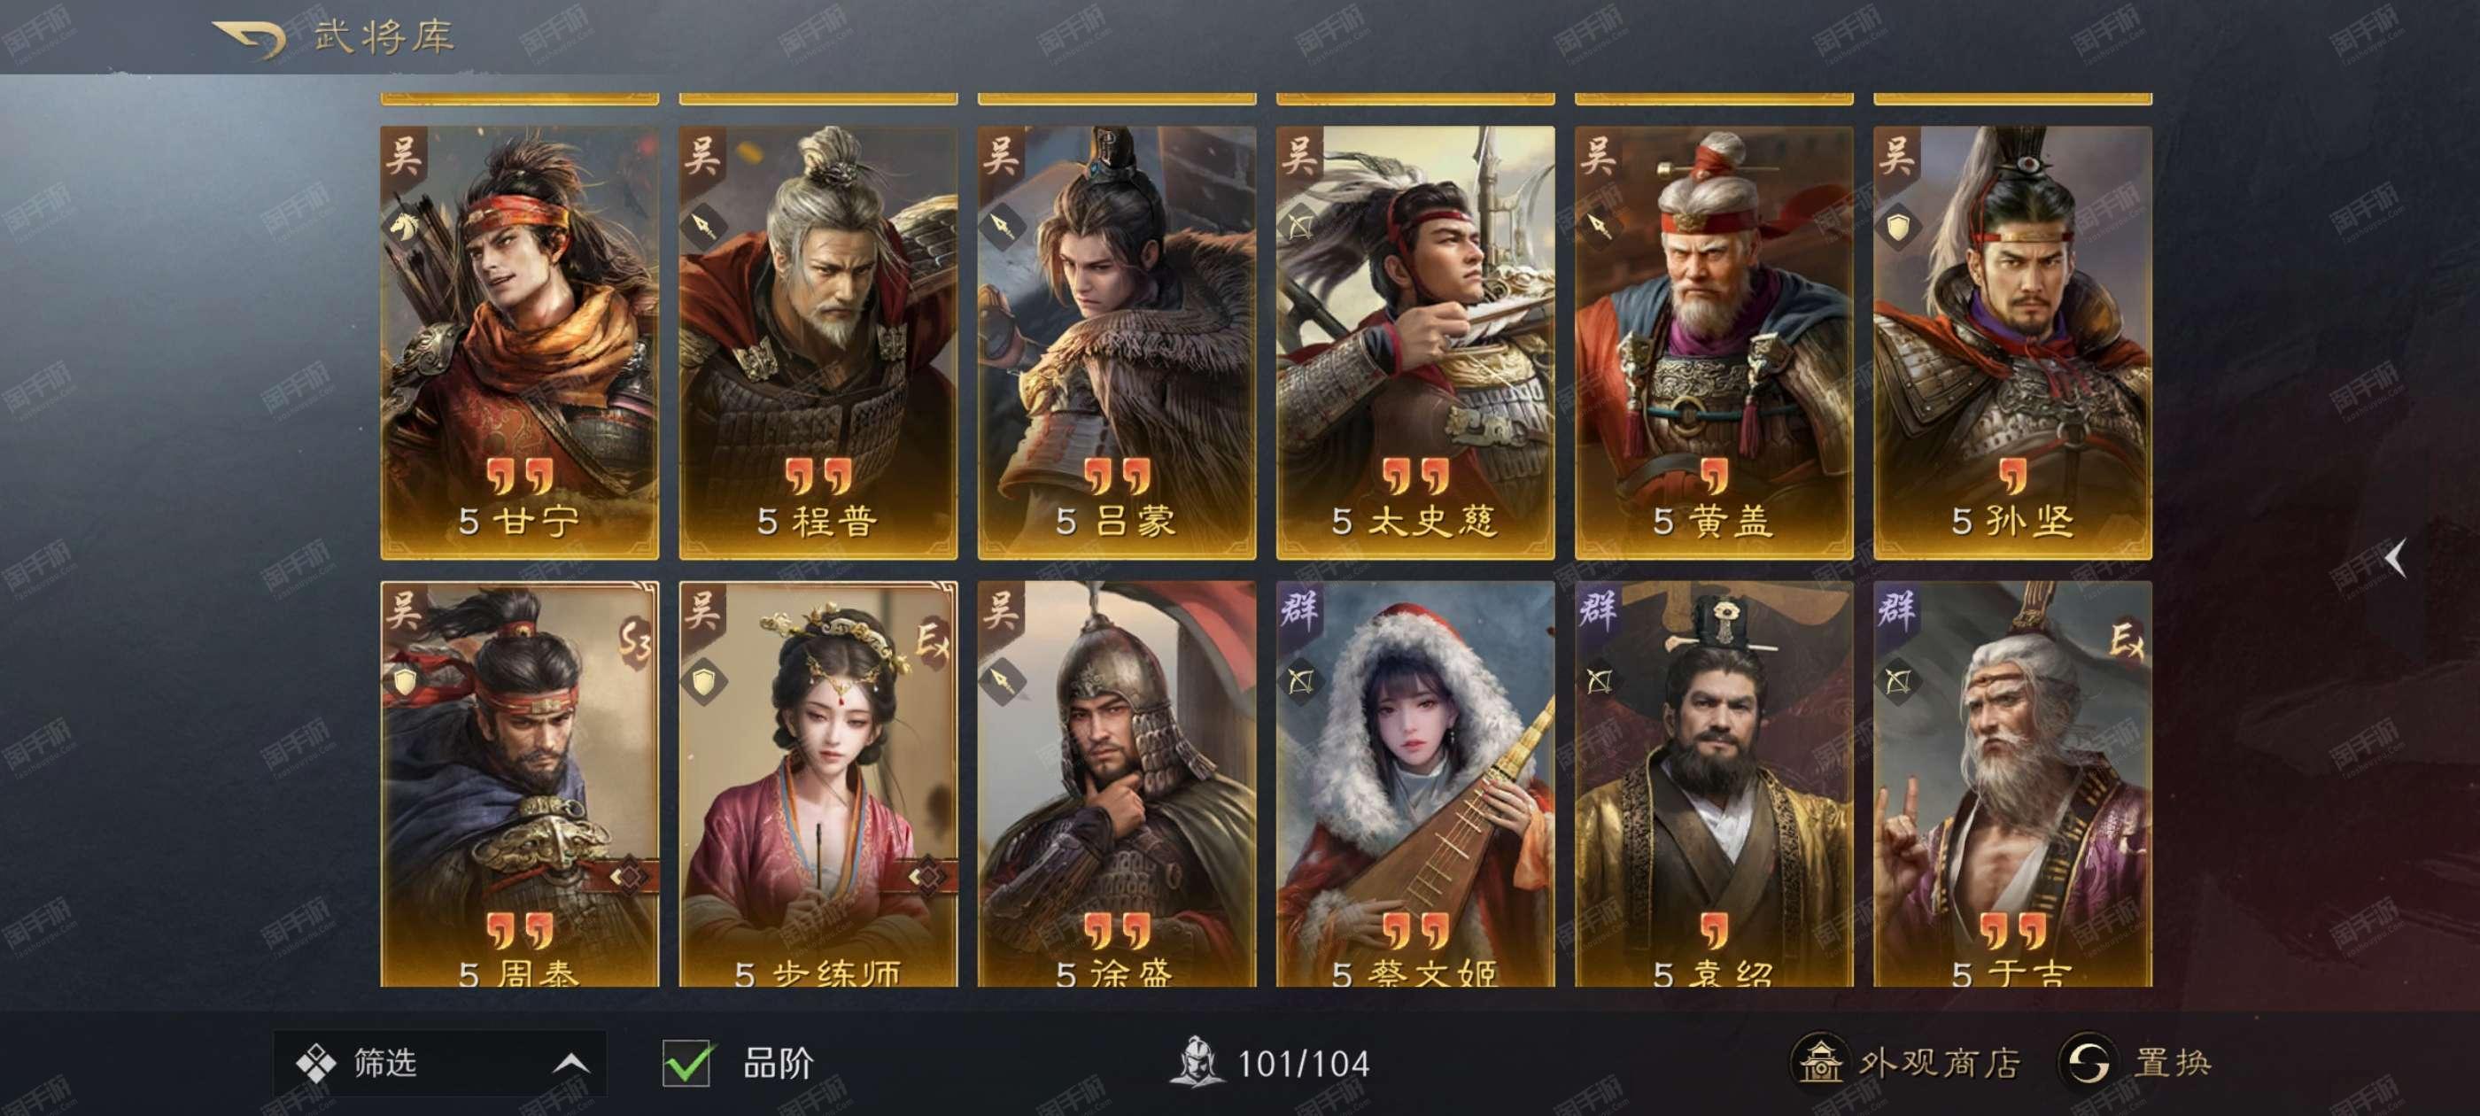The image size is (2480, 1116).
Task: Tap the Ex badge on 于吉 card
Action: point(2126,639)
